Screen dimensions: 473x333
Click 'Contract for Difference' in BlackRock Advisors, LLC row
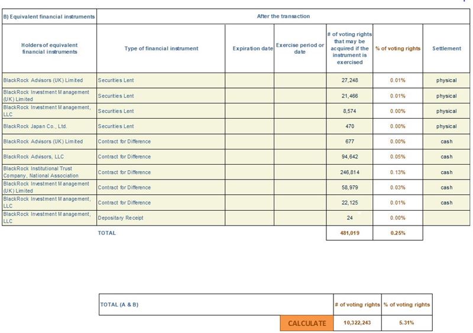click(x=161, y=156)
